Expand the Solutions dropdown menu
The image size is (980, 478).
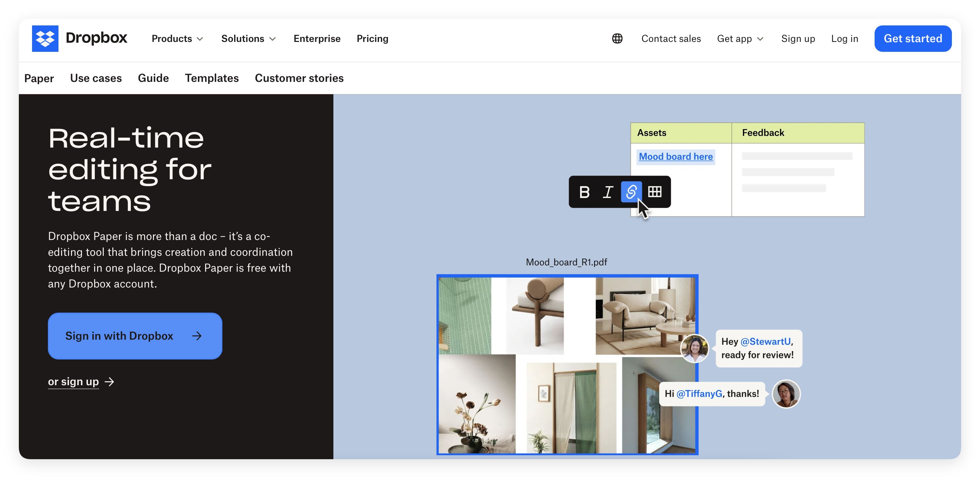(x=248, y=39)
